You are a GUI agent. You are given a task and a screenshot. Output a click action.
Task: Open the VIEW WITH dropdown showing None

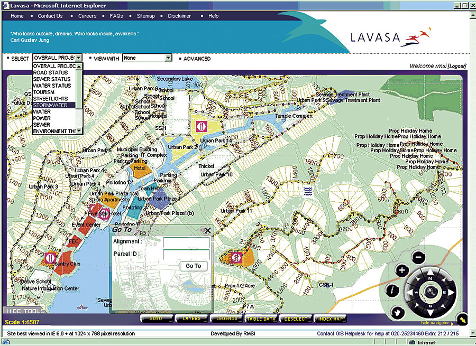point(147,58)
